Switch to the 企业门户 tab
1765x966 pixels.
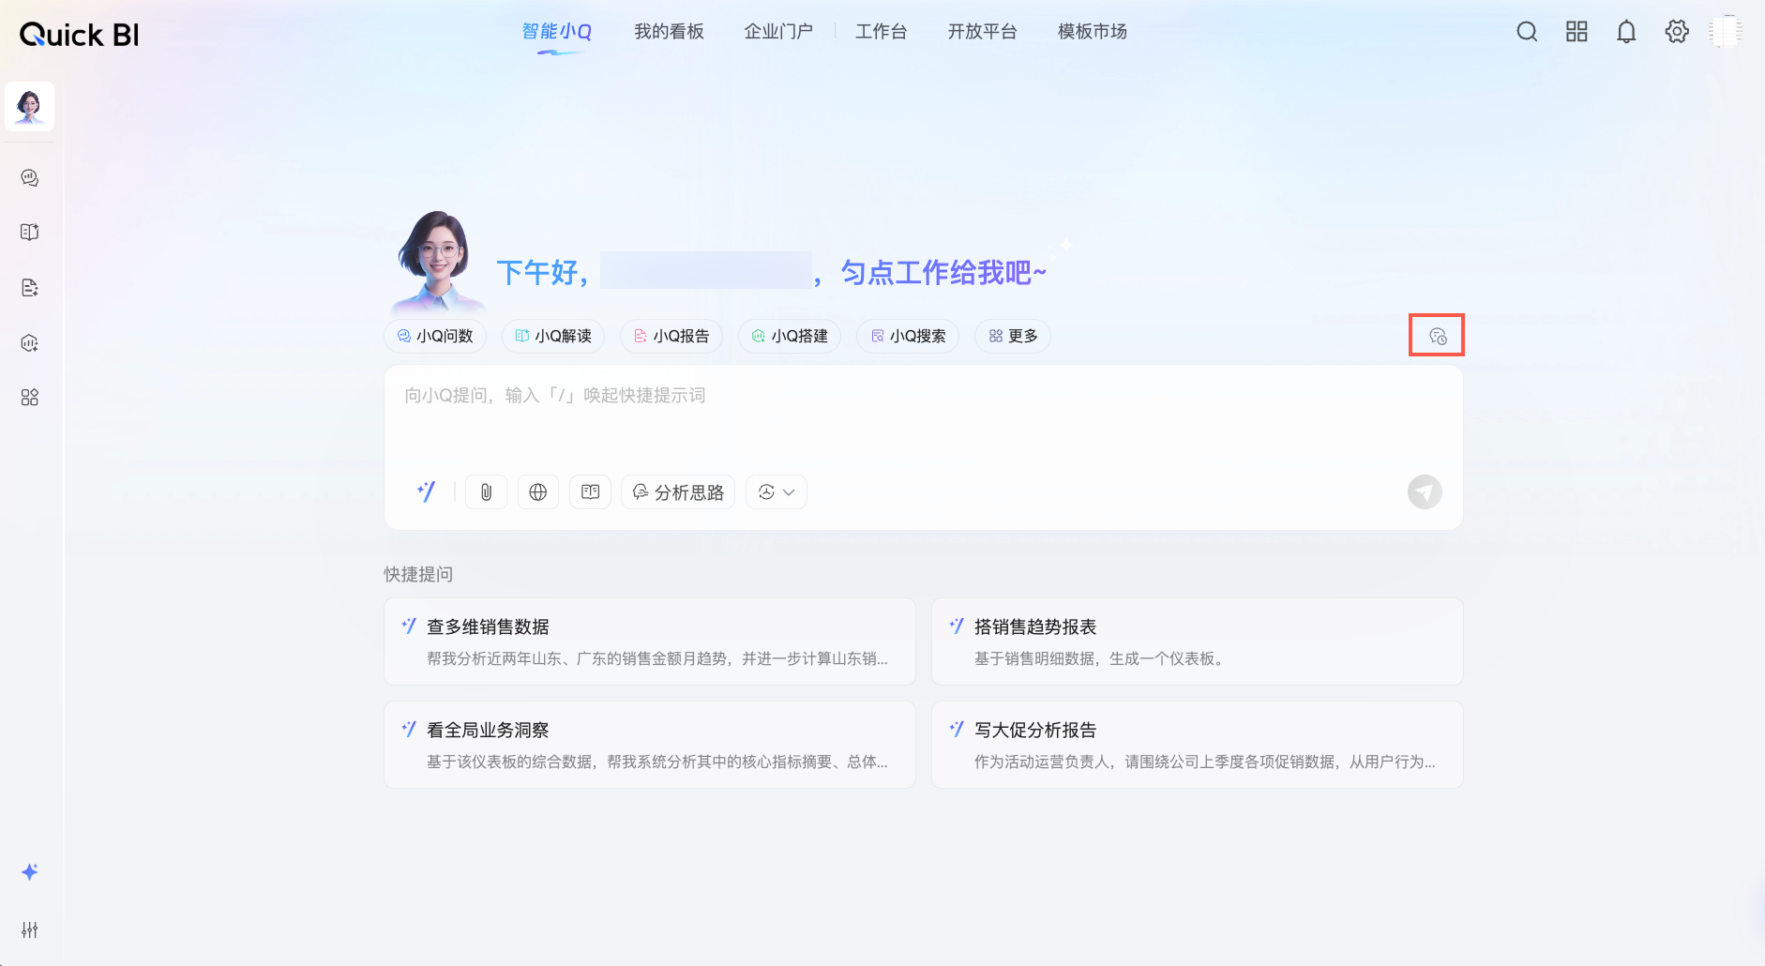coord(778,32)
